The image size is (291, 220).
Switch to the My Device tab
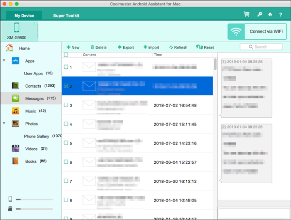[x=24, y=16]
